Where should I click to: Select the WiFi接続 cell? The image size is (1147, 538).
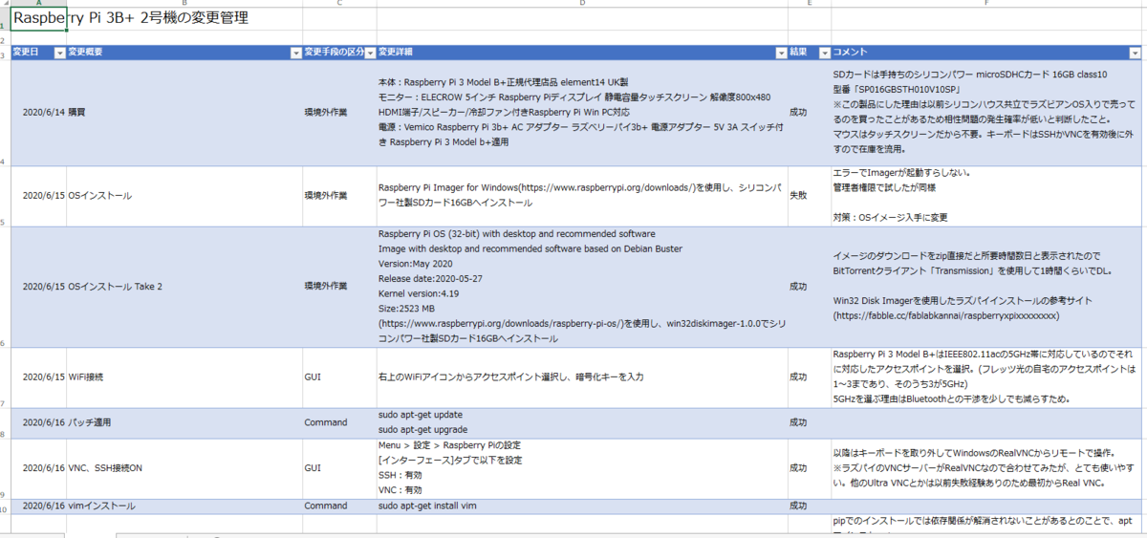(x=184, y=377)
